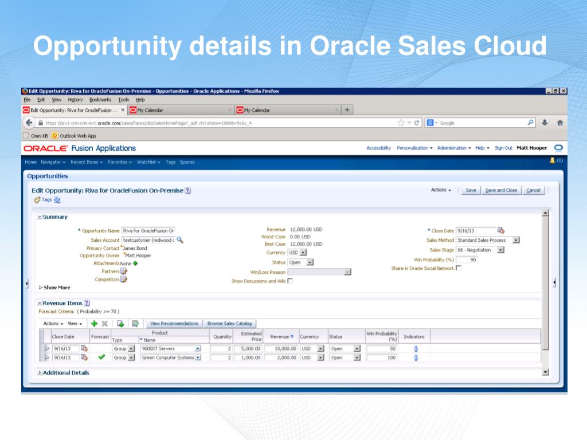Click the search magnifier in Google box

click(530, 123)
